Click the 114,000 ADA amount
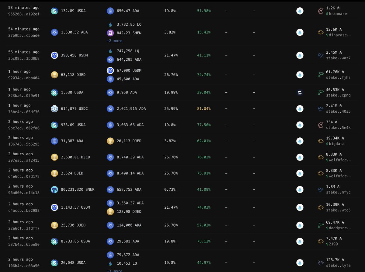 click(x=129, y=225)
